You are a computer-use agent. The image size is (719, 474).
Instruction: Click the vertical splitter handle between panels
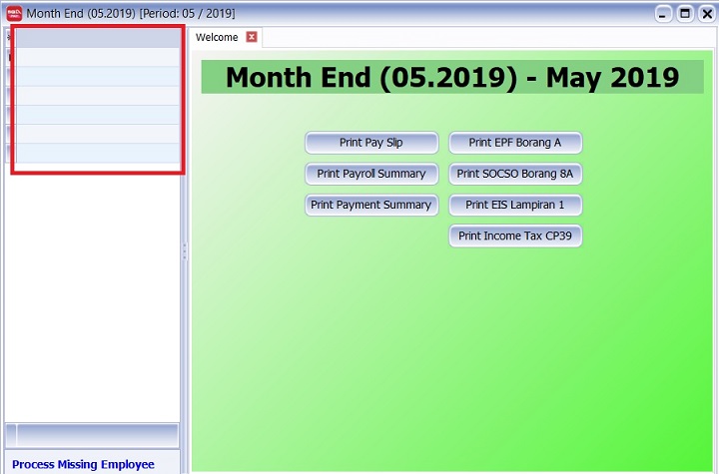click(x=185, y=251)
